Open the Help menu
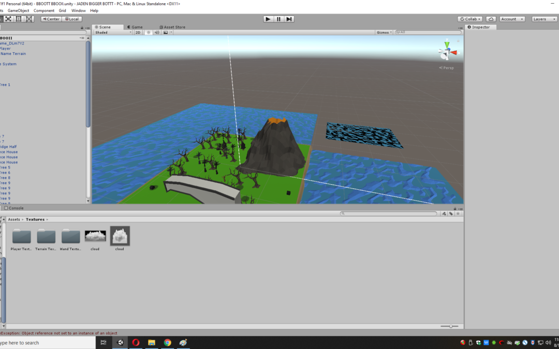 point(94,11)
